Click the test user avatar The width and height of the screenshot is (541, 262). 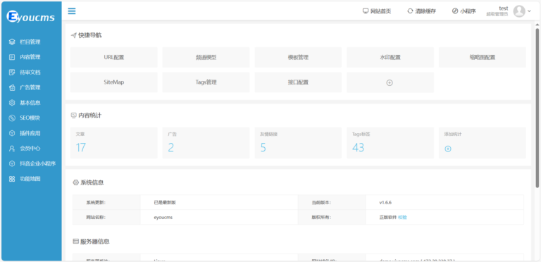tap(519, 11)
